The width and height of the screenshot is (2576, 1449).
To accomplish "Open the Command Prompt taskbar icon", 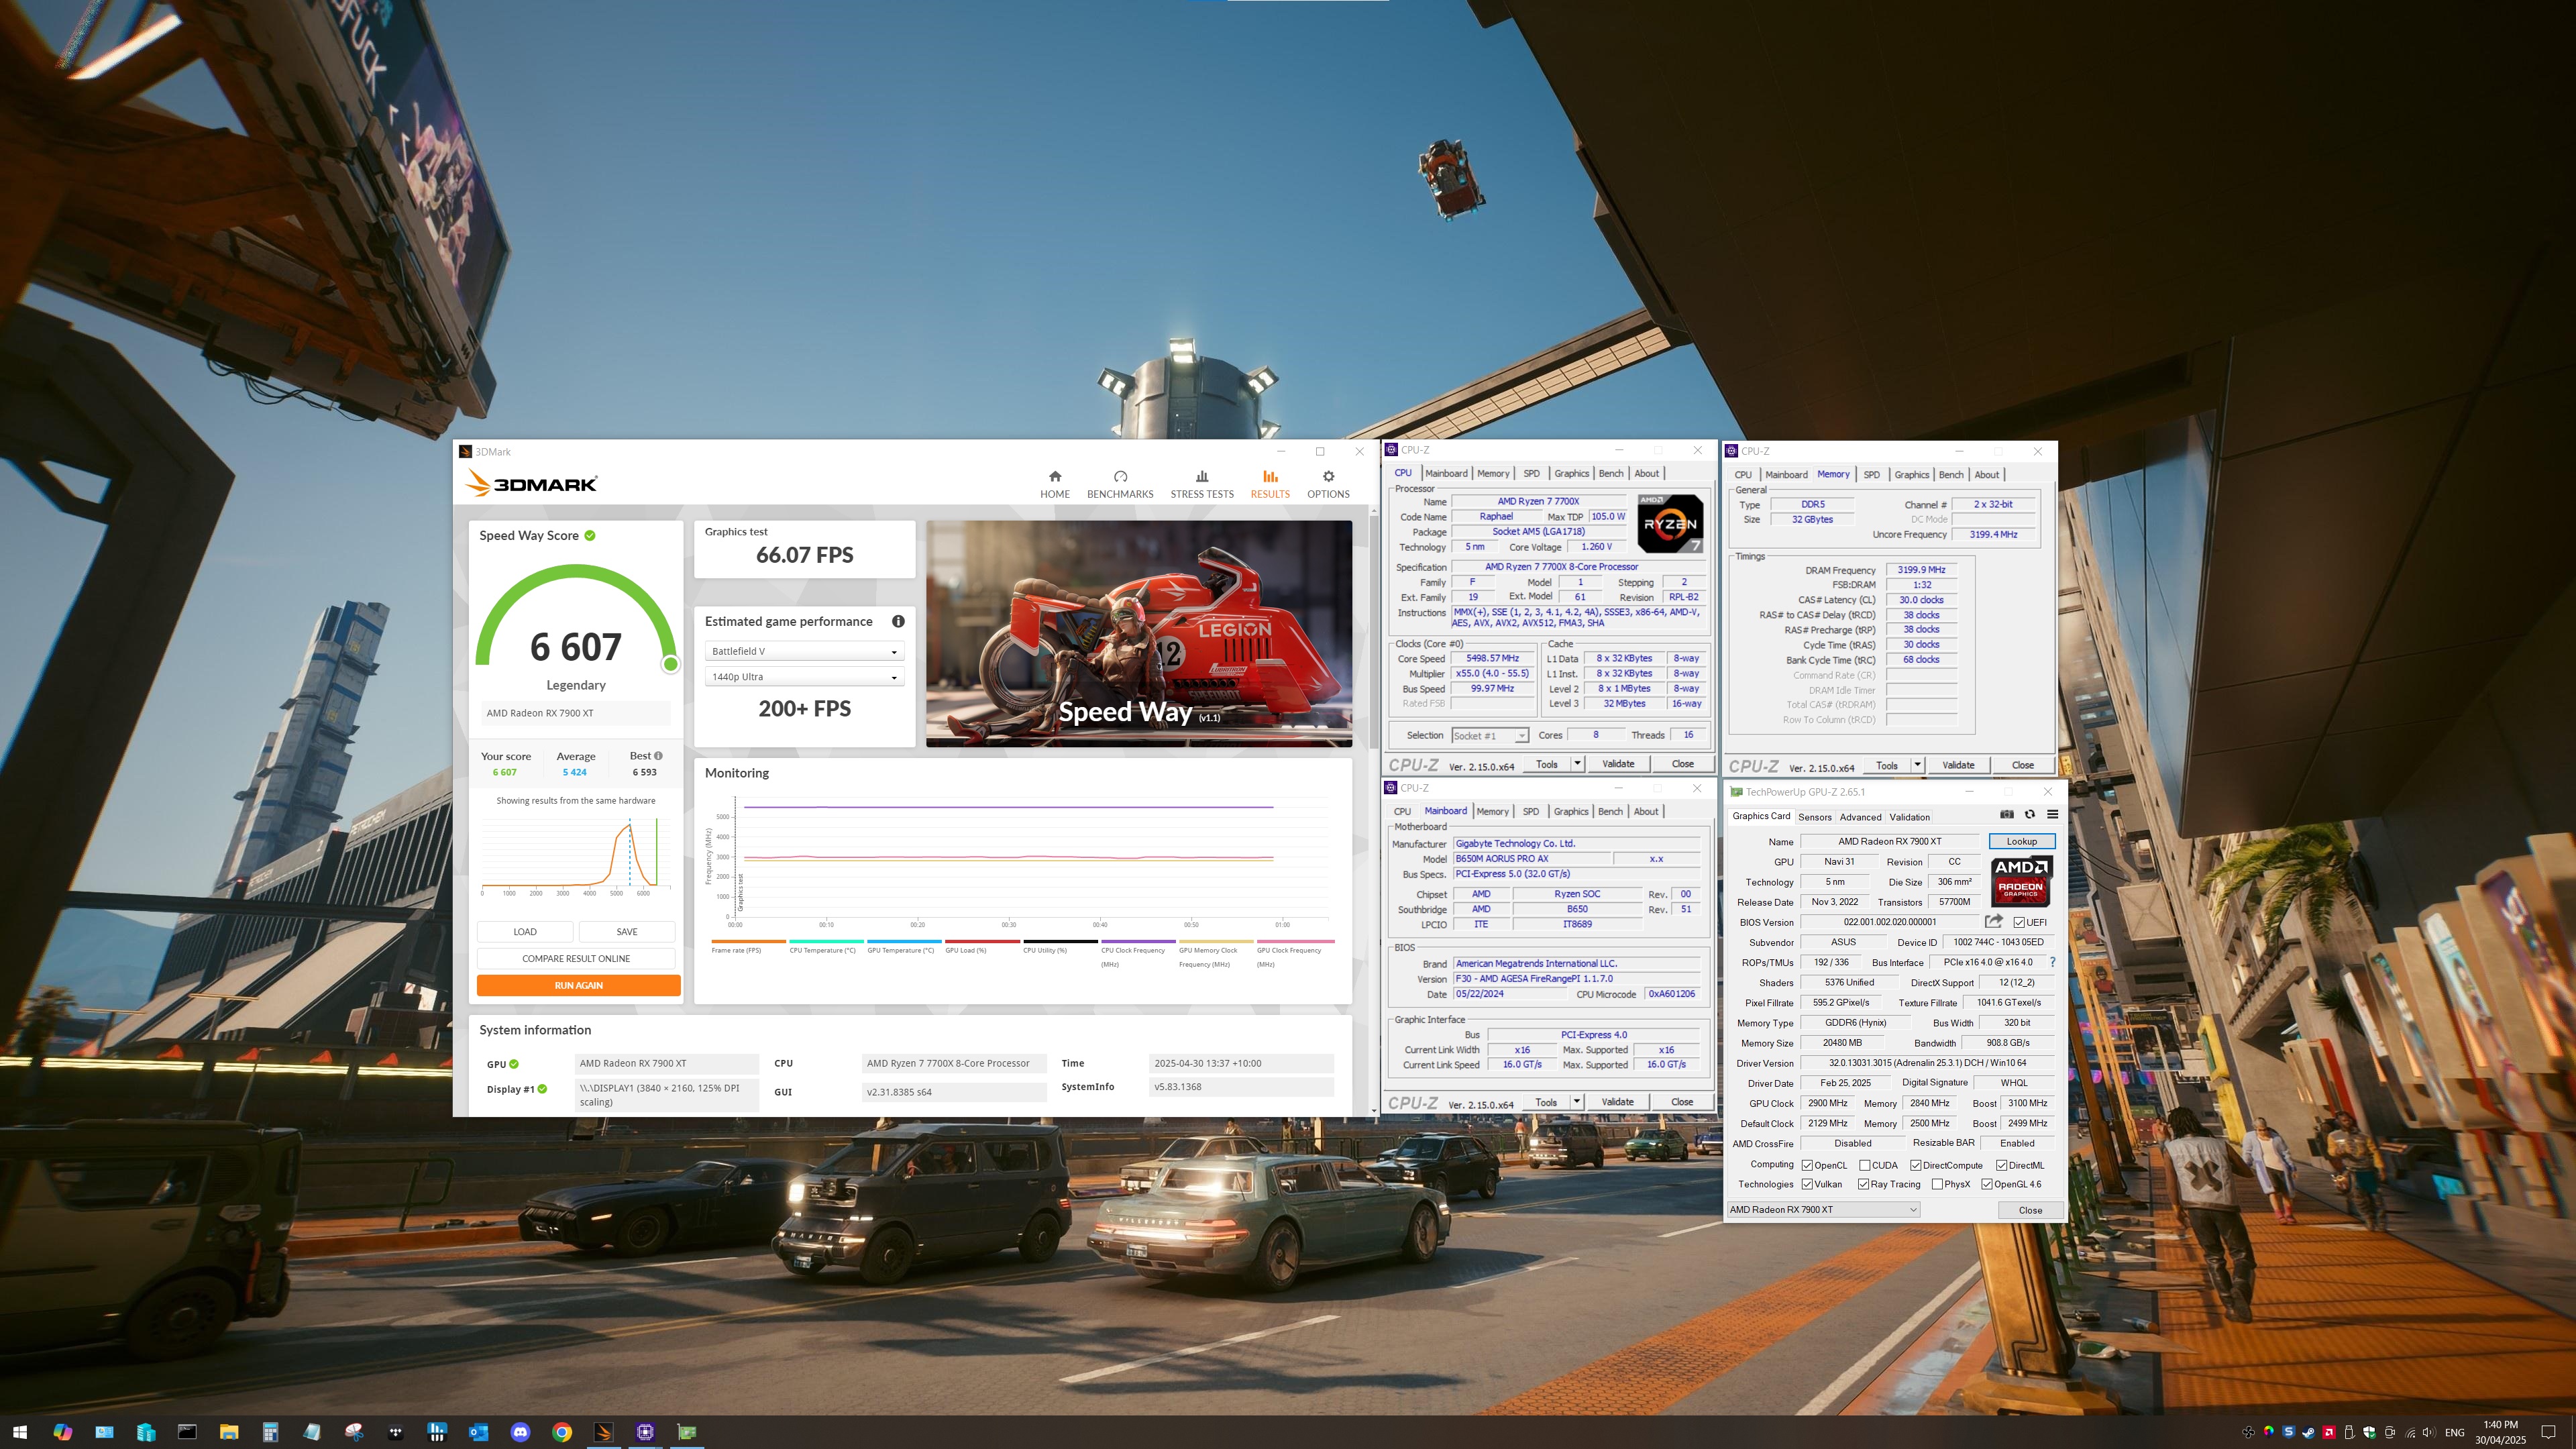I will coord(187,1432).
